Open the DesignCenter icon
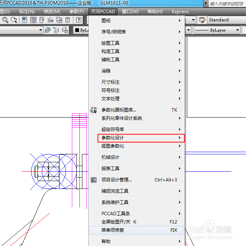246x246 pixels. [33, 20]
